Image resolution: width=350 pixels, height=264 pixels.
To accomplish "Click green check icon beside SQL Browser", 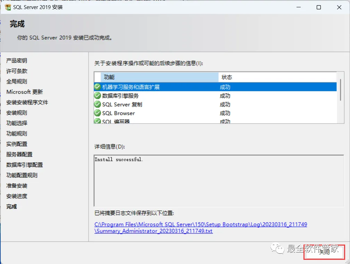I will pos(98,113).
